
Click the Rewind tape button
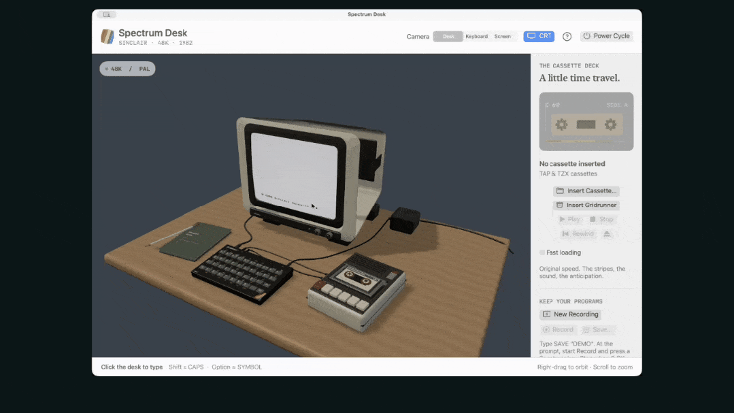click(x=578, y=233)
